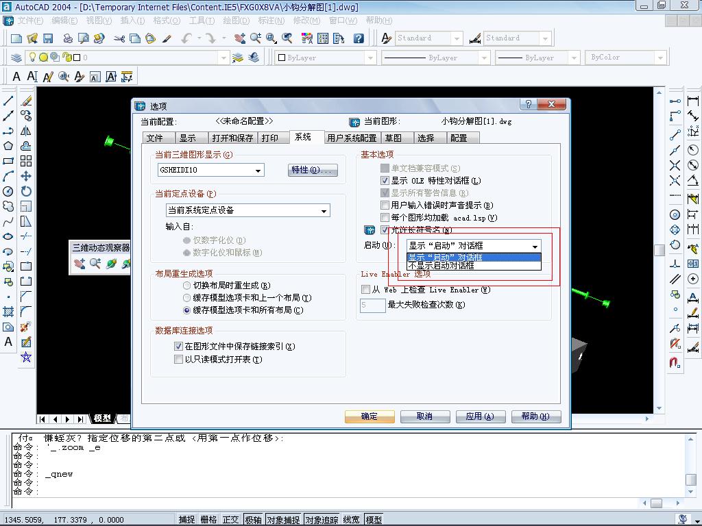Click the drawing area vertical scrollbar
Image resolution: width=702 pixels, height=526 pixels.
[659, 251]
